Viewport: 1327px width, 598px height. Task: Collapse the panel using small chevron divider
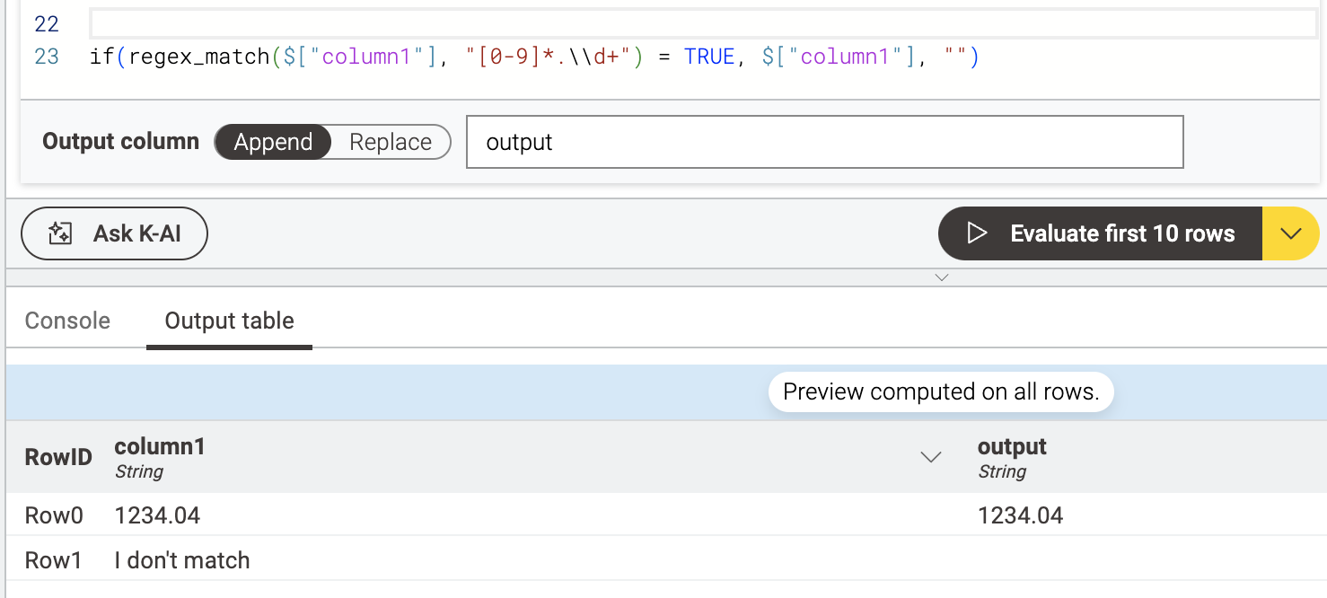[941, 277]
